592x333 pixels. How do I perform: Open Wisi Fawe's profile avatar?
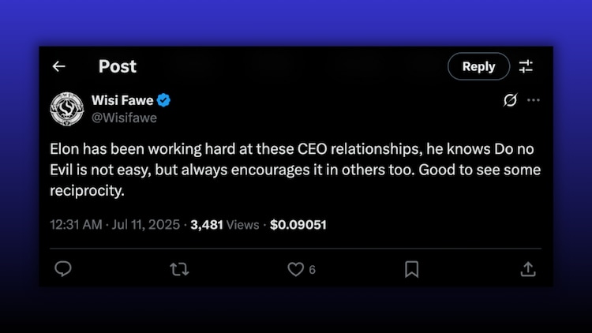pos(67,109)
